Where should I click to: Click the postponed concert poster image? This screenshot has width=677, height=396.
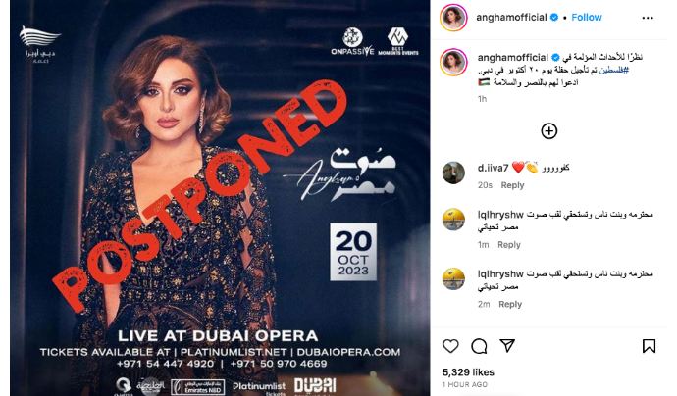point(220,198)
